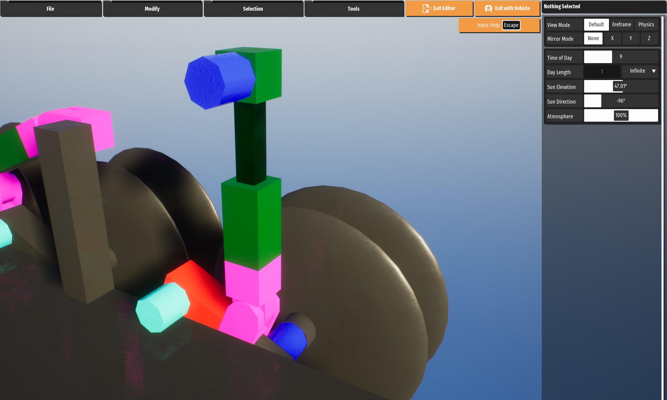Click the Day Length dropdown arrow icon
Image resolution: width=667 pixels, height=400 pixels.
654,71
